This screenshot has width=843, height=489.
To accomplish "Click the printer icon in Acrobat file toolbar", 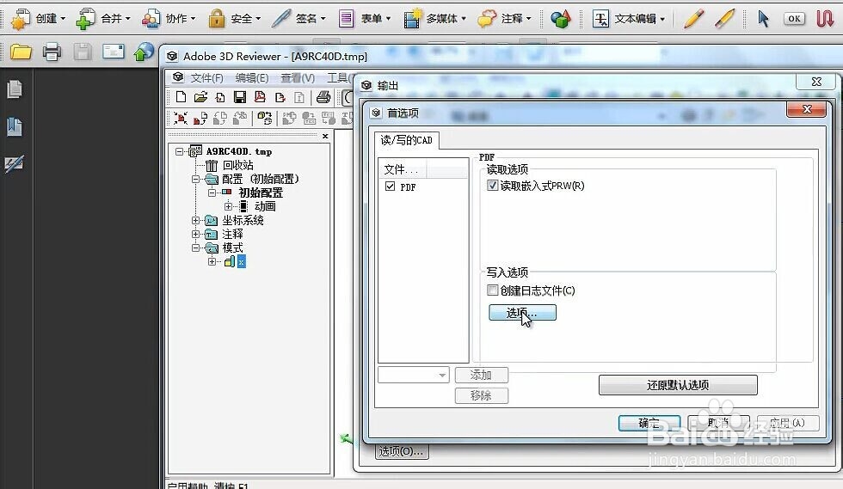I will coord(52,52).
